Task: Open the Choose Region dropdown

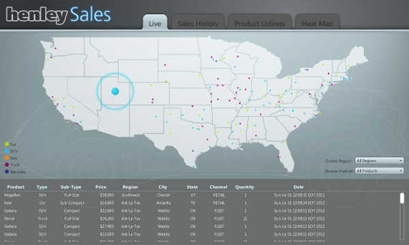Action: pyautogui.click(x=379, y=161)
